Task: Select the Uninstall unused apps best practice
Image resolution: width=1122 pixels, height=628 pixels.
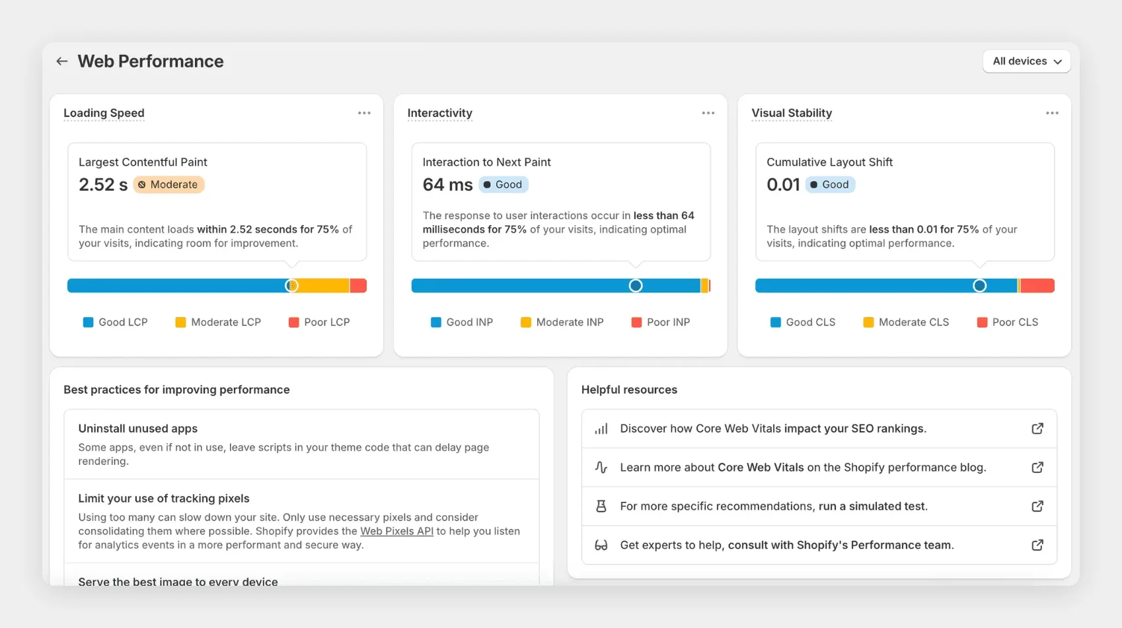Action: point(301,444)
